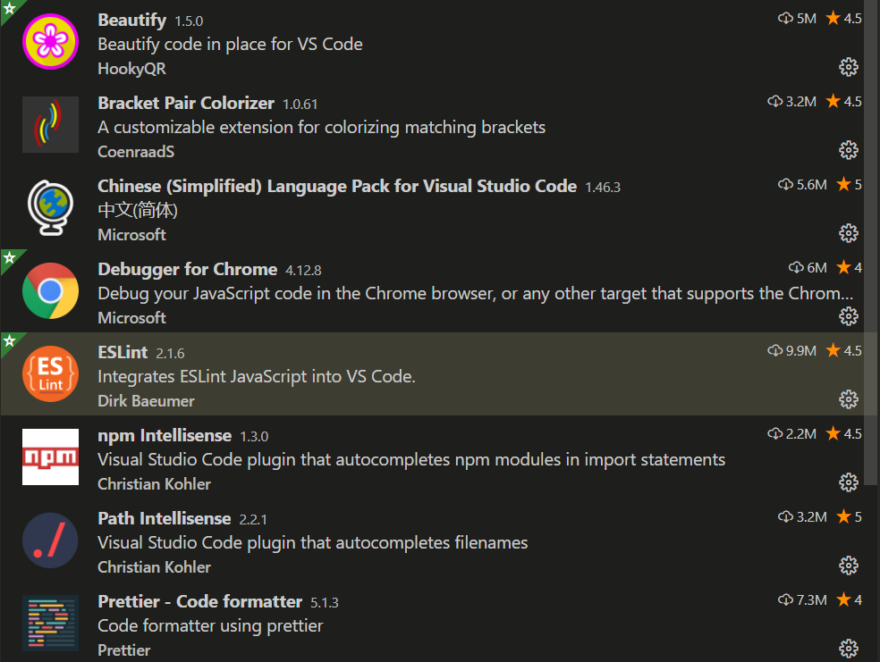Open manage gear for npm Intellisense
This screenshot has height=662, width=880.
849,482
